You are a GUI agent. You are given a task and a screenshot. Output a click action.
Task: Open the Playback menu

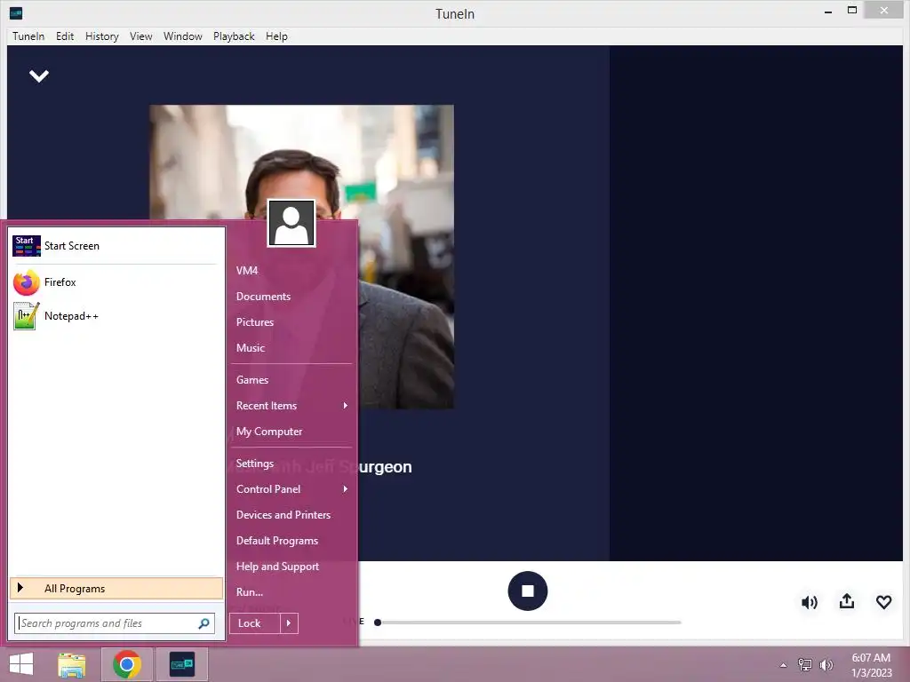pyautogui.click(x=234, y=36)
